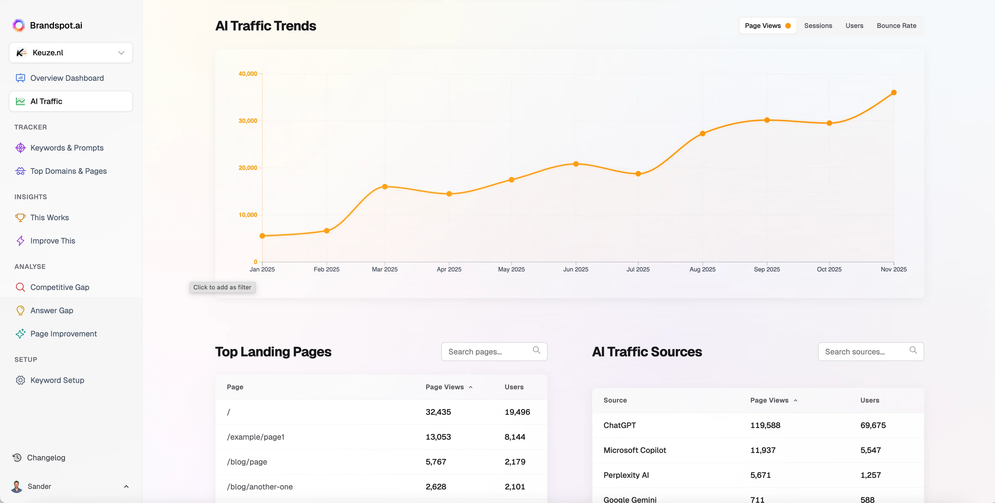This screenshot has width=995, height=503.
Task: Click the Nov 2025 data point on the chart
Action: pos(894,92)
